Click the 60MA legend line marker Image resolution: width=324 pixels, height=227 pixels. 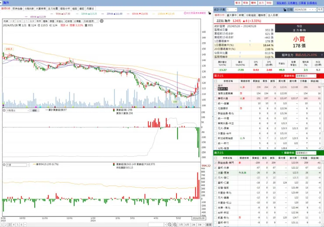(128, 14)
